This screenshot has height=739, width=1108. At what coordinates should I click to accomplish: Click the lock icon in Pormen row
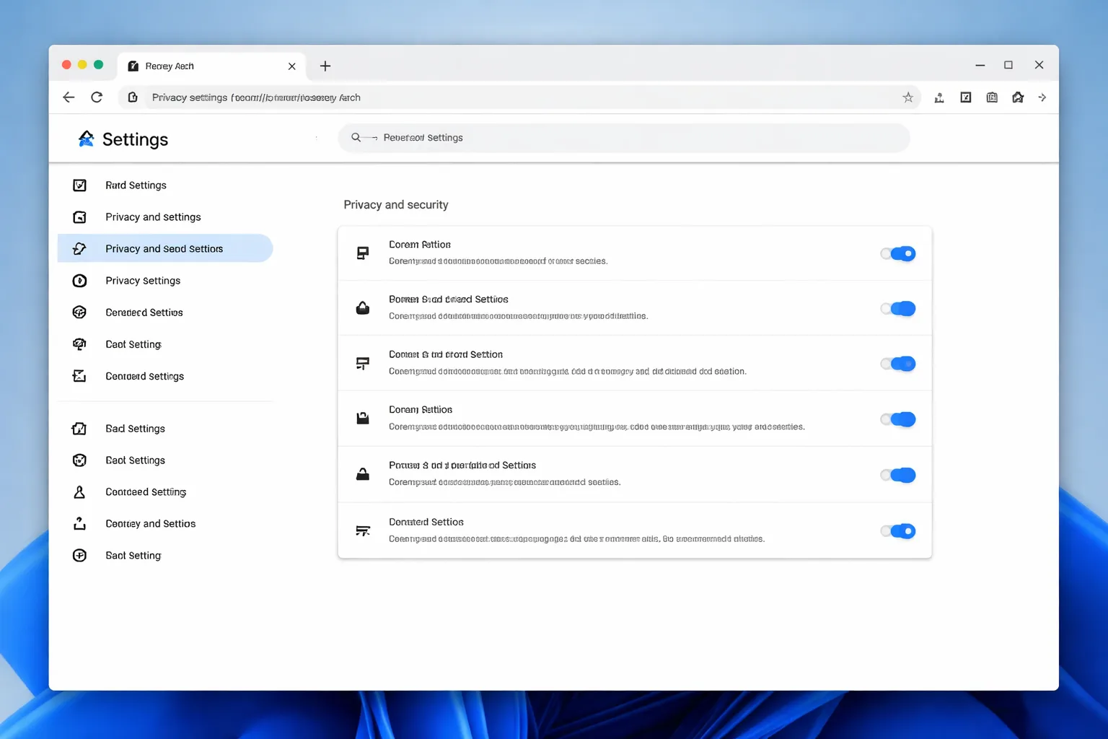(x=363, y=308)
